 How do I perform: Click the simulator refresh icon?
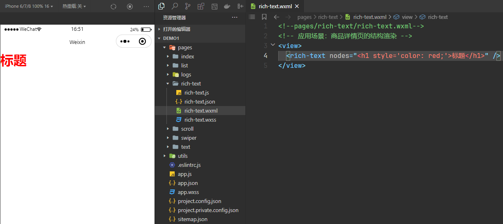(114, 7)
